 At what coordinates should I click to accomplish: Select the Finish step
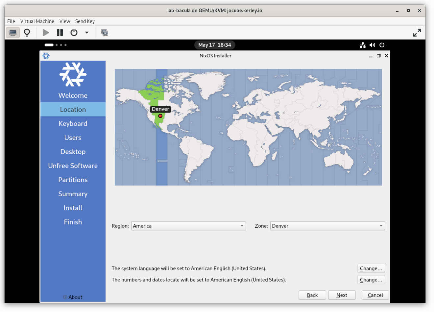[x=73, y=222]
